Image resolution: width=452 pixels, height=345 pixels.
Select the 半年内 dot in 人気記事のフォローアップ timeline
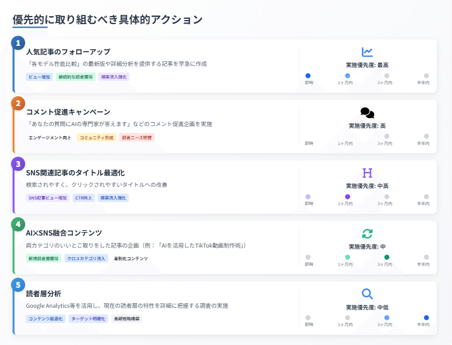pos(426,76)
